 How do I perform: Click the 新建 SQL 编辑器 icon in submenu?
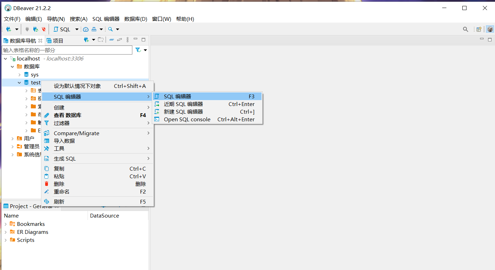click(x=157, y=112)
